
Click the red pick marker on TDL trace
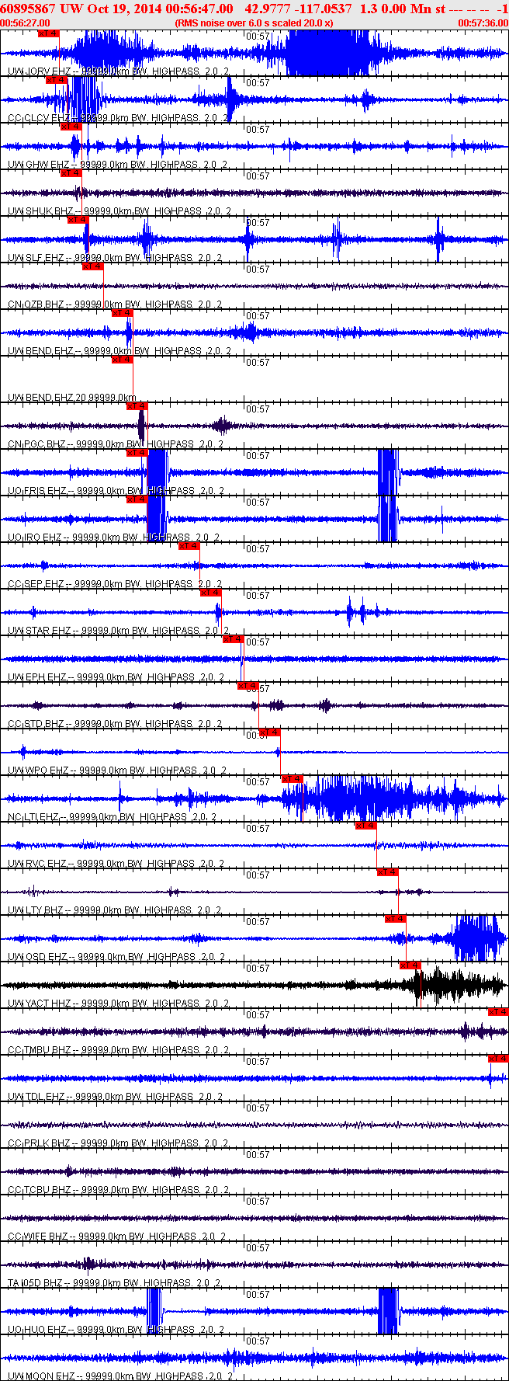coord(498,1059)
